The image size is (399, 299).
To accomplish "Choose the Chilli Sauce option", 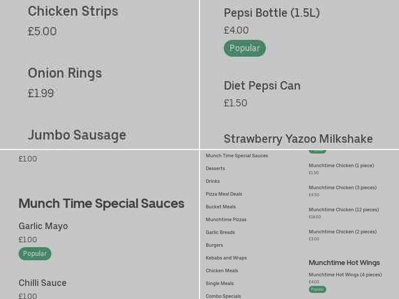I will coord(42,283).
